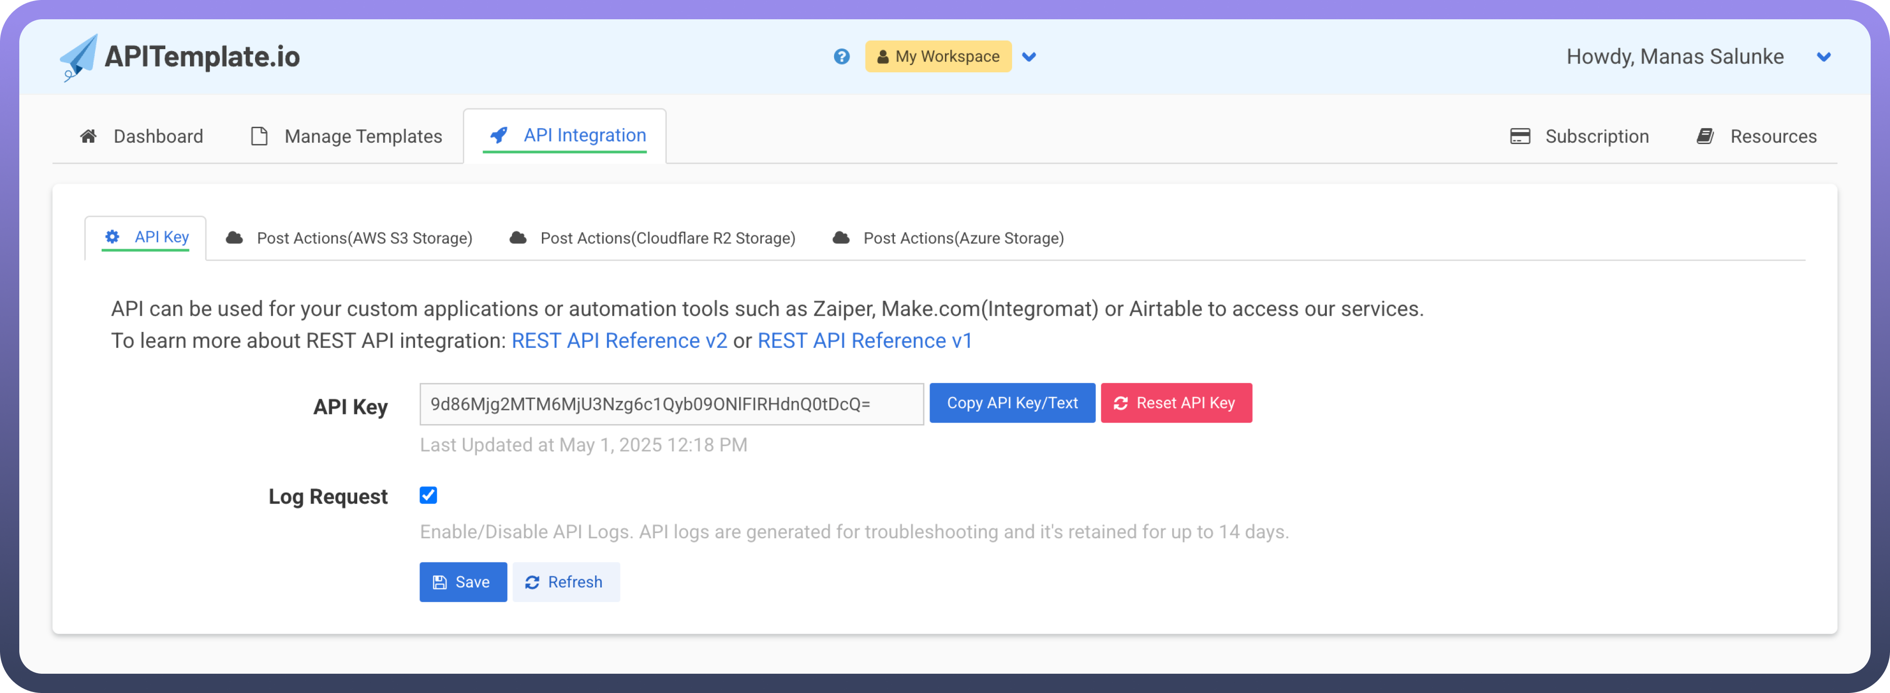Click the Dashboard home icon
Viewport: 1890px width, 693px height.
pyautogui.click(x=89, y=136)
